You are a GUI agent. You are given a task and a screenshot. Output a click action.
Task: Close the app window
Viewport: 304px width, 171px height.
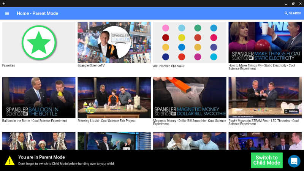pos(300,3)
